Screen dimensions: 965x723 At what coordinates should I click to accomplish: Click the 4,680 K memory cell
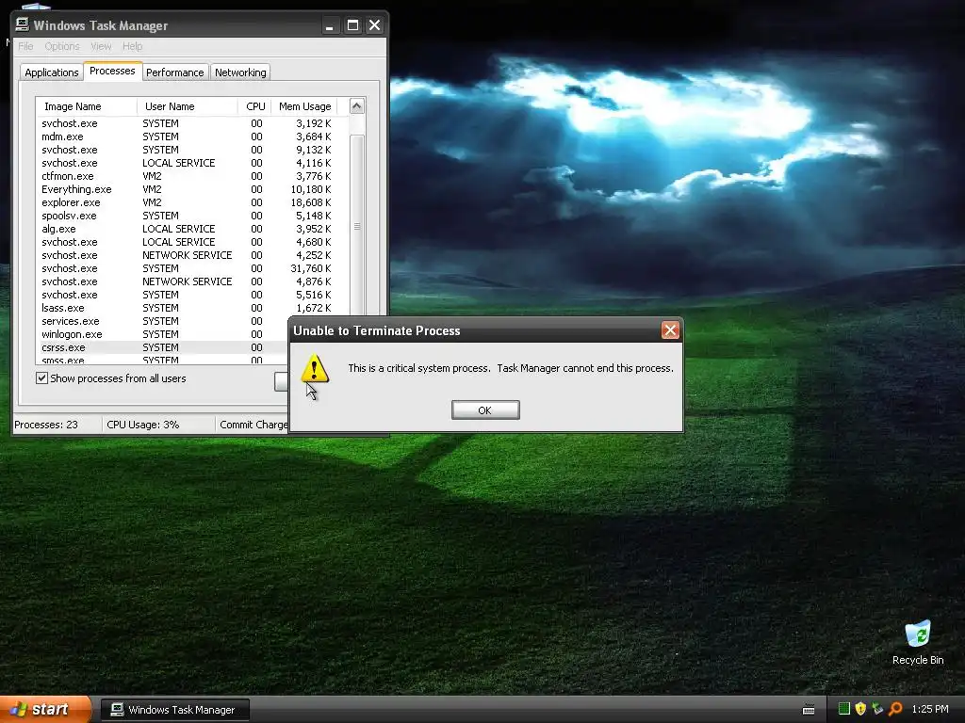(313, 242)
